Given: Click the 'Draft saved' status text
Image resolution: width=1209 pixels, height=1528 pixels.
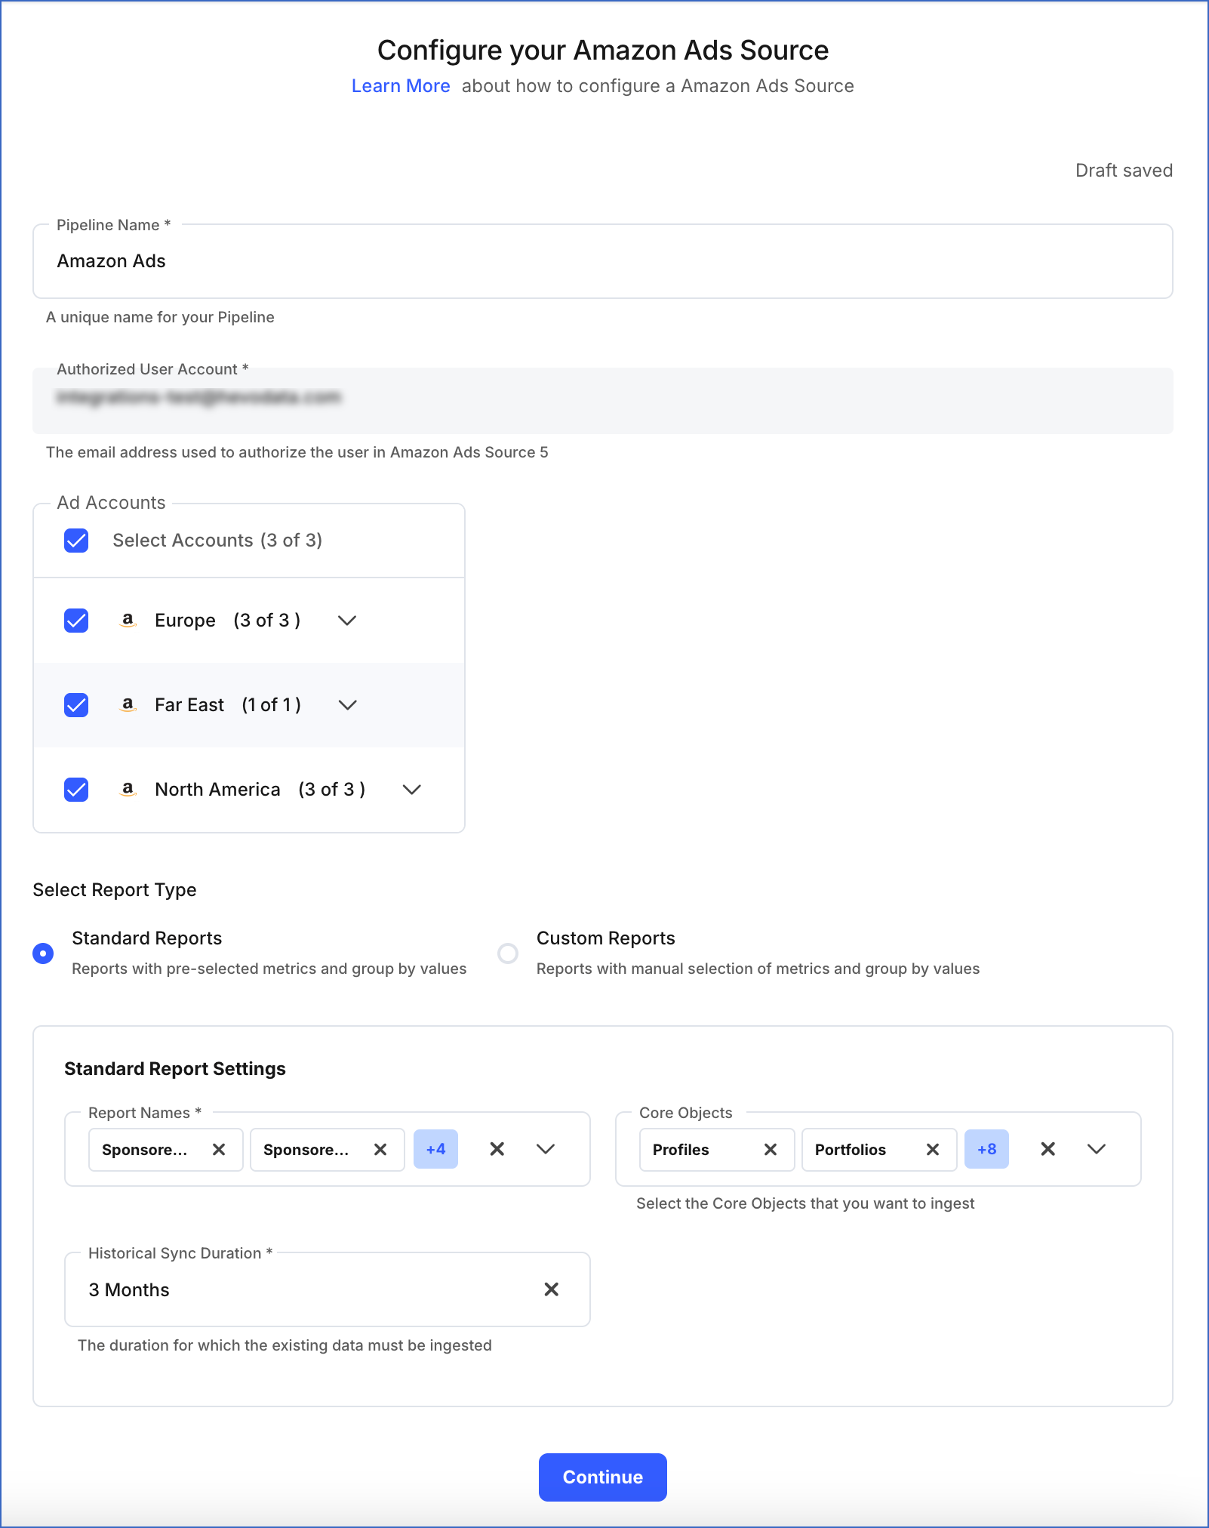Looking at the screenshot, I should pos(1124,171).
